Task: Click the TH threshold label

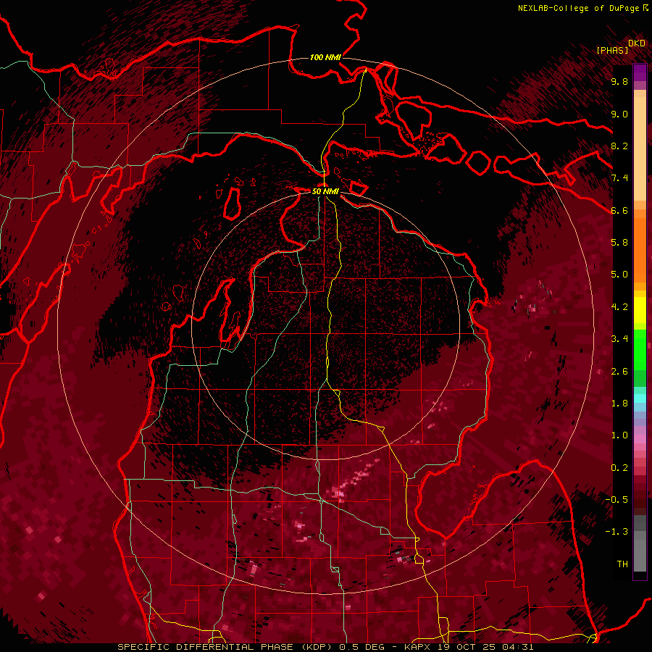Action: (622, 564)
